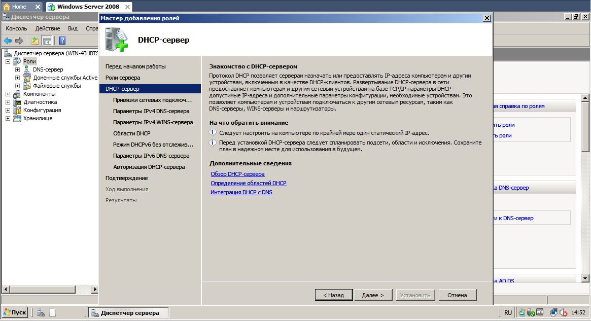Expand the Файловые службы tree node

click(17, 86)
